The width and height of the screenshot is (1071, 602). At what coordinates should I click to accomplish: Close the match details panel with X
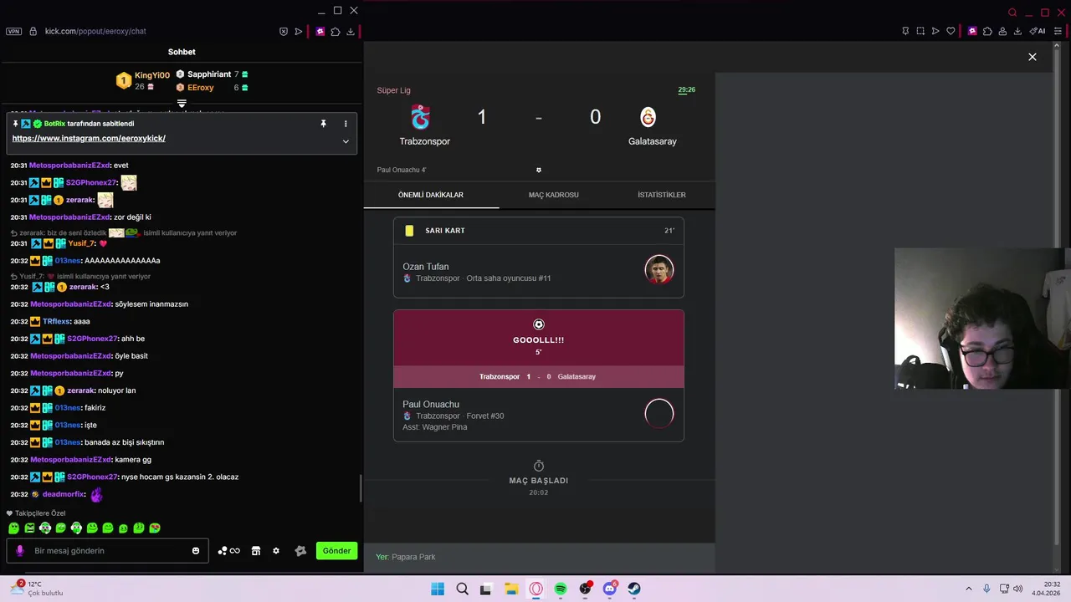(x=1033, y=57)
